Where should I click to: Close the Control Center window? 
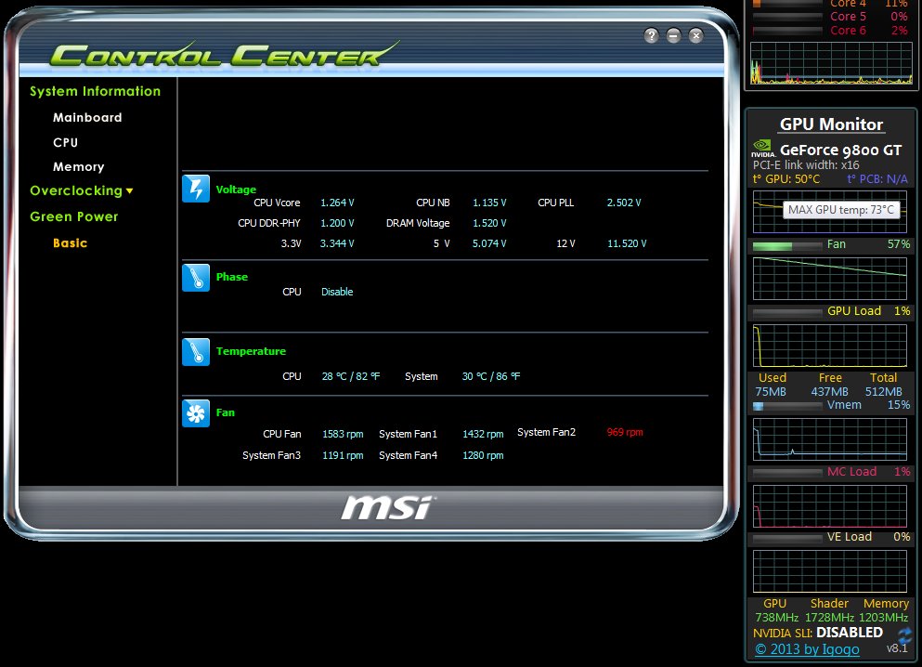pyautogui.click(x=695, y=36)
